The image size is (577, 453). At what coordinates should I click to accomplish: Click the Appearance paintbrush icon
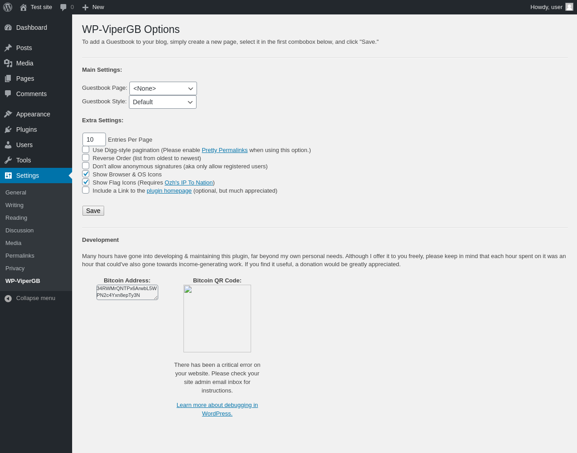[x=8, y=114]
